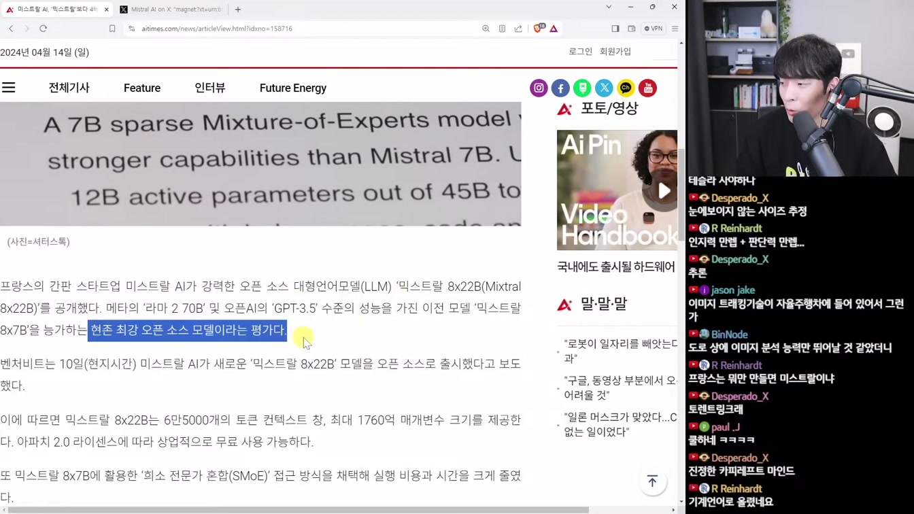Open the Feature menu
The width and height of the screenshot is (914, 514).
(142, 88)
